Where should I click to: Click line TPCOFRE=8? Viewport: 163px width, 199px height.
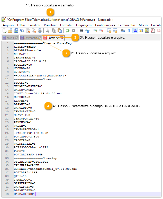(x=22, y=140)
